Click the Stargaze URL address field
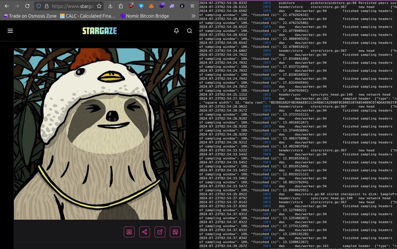 coord(72,6)
